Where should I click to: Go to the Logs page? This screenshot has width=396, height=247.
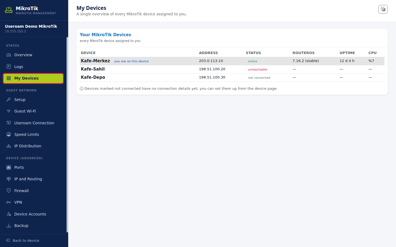point(33,67)
